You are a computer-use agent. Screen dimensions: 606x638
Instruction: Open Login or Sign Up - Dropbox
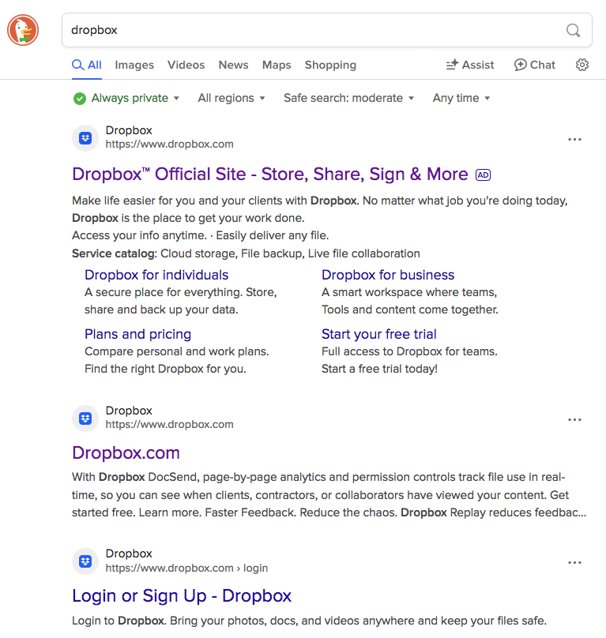pos(182,596)
